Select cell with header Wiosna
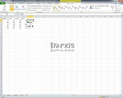 (x=6, y=19)
